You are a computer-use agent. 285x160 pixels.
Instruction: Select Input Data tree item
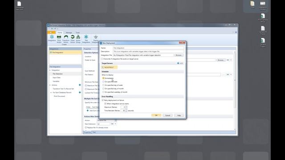[57, 77]
